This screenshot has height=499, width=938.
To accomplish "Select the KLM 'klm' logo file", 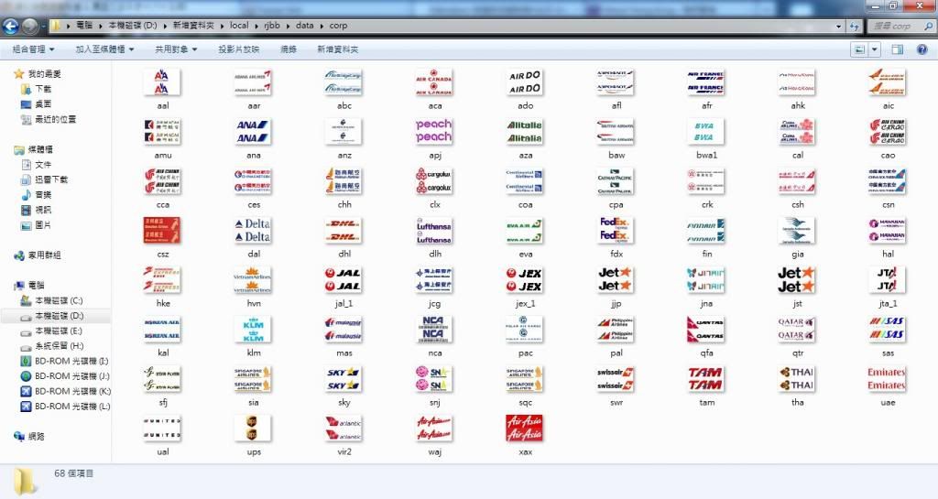I will click(x=253, y=330).
